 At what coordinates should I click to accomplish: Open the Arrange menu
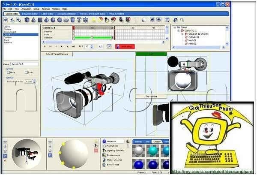pyautogui.click(x=46, y=9)
